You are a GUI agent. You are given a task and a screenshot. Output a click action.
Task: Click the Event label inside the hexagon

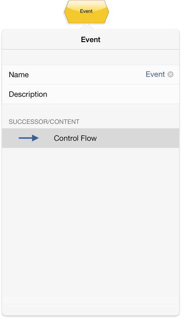click(86, 11)
